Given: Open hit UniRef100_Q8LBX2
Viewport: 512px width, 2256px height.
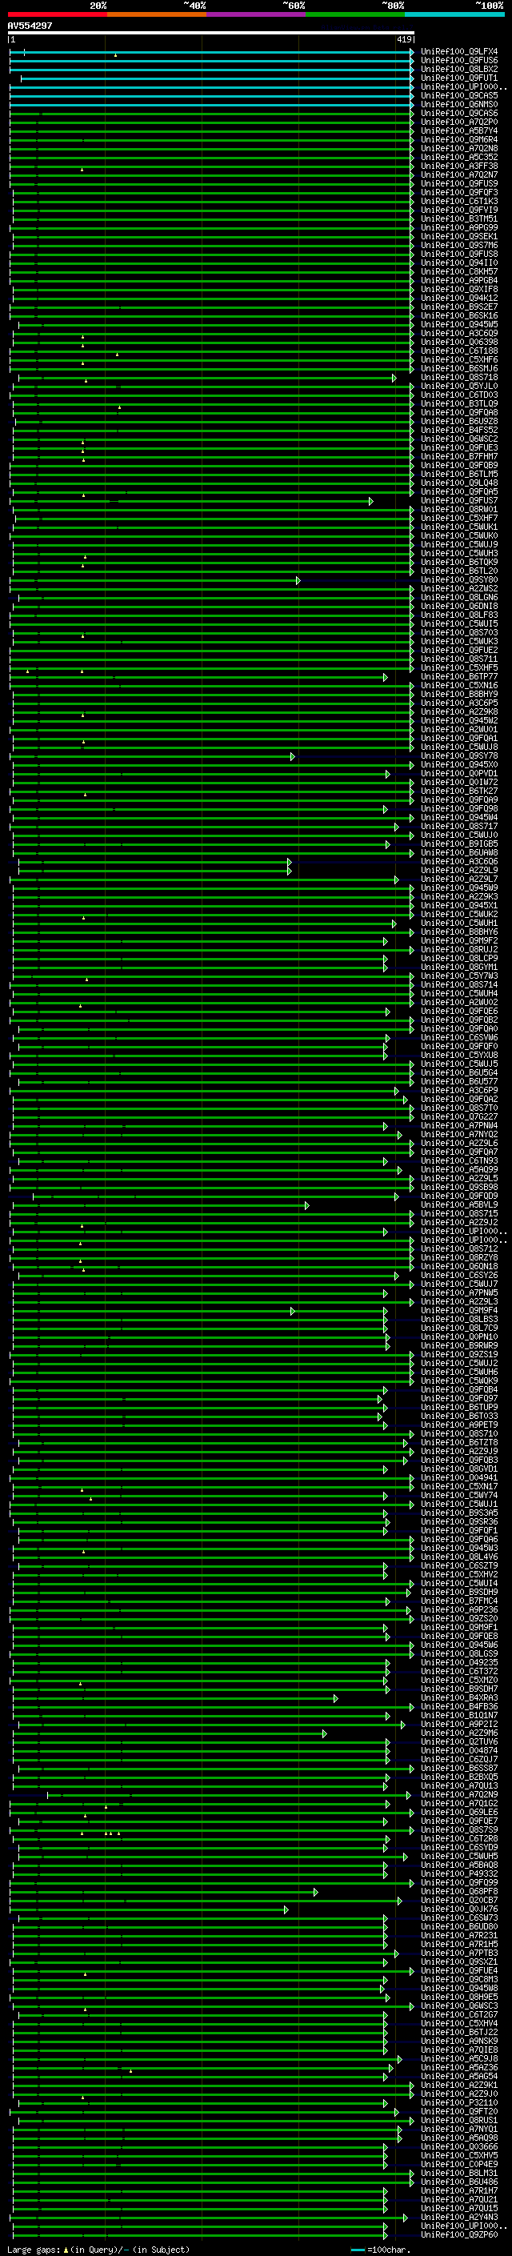Looking at the screenshot, I should [x=459, y=69].
